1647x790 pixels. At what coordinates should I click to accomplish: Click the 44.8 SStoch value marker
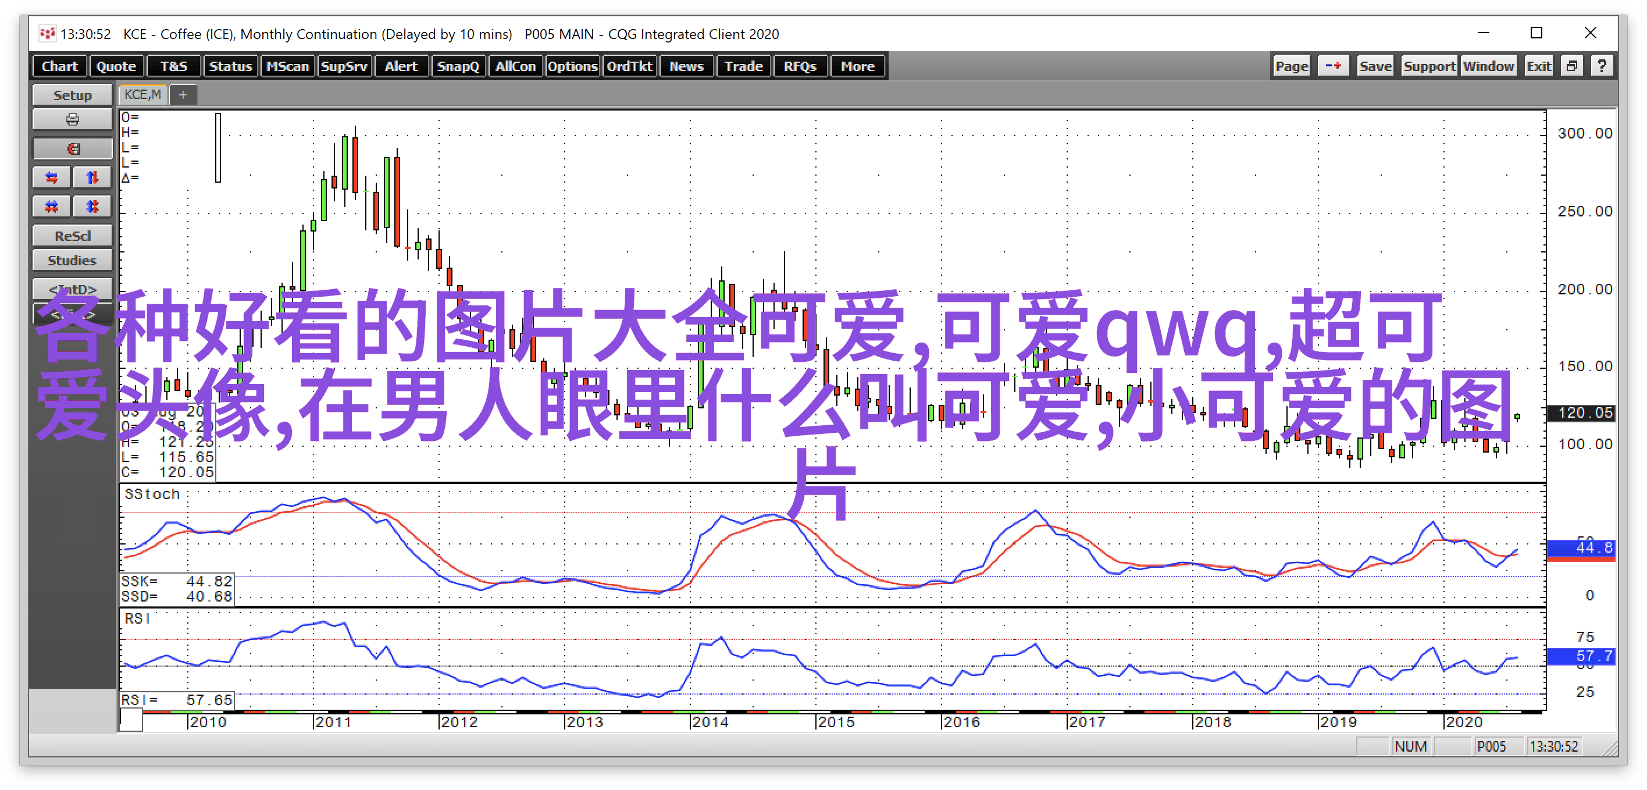(1582, 548)
